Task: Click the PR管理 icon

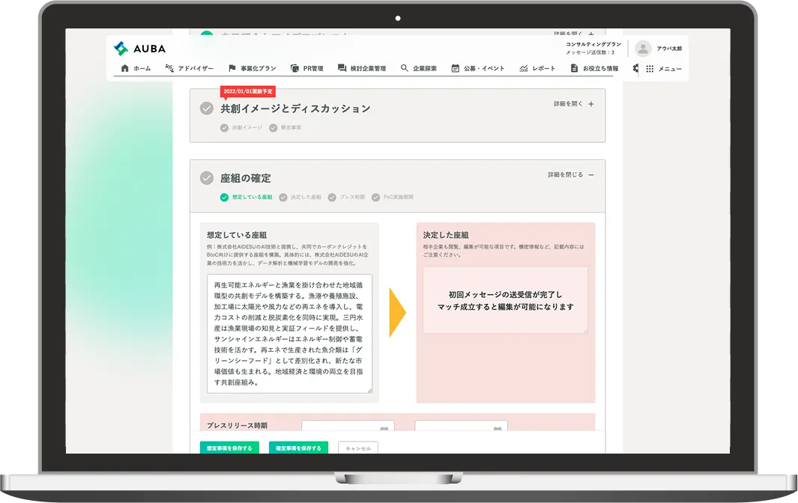Action: 294,68
